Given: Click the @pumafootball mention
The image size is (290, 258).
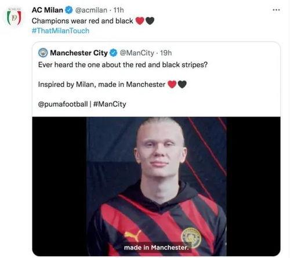Looking at the screenshot, I should [x=63, y=104].
